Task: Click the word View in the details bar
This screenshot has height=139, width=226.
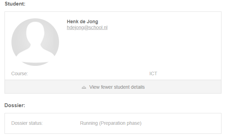Action: (x=94, y=87)
